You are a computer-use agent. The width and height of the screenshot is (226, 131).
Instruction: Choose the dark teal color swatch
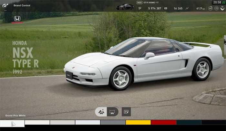pos(189,122)
